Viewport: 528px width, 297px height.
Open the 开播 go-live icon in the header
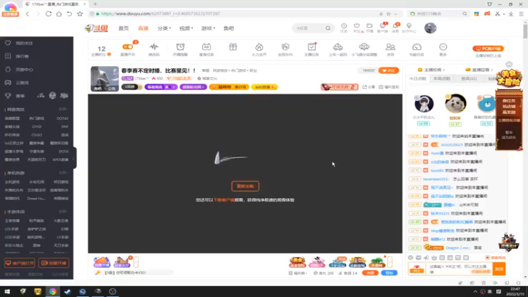tap(370, 28)
